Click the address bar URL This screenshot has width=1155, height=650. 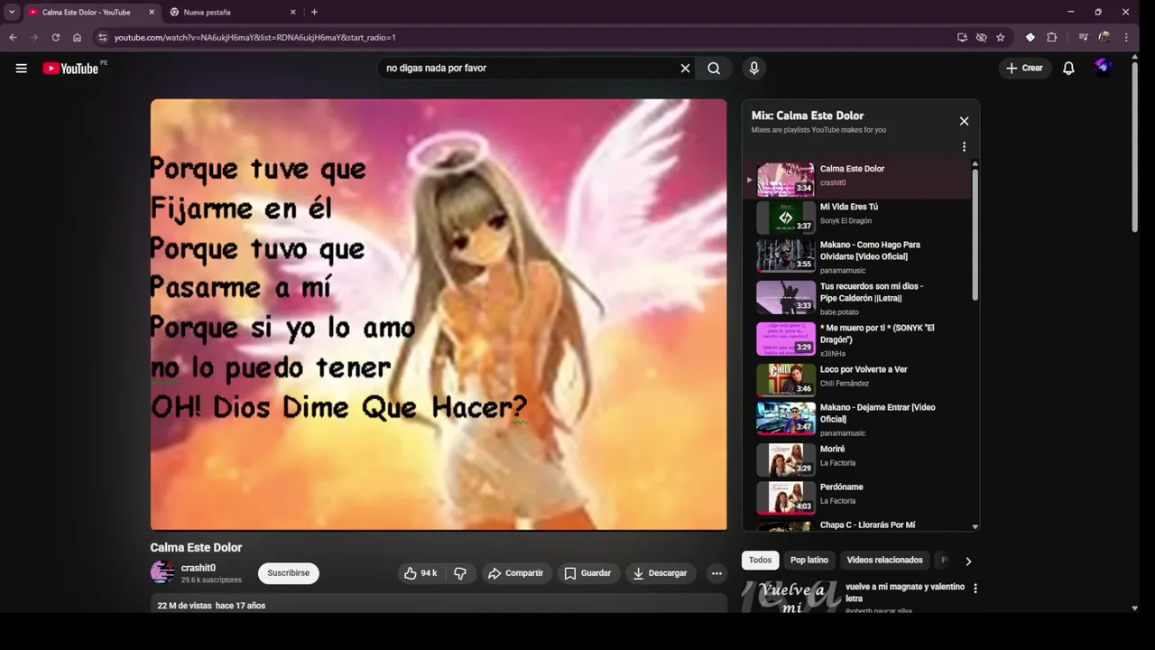click(x=255, y=37)
